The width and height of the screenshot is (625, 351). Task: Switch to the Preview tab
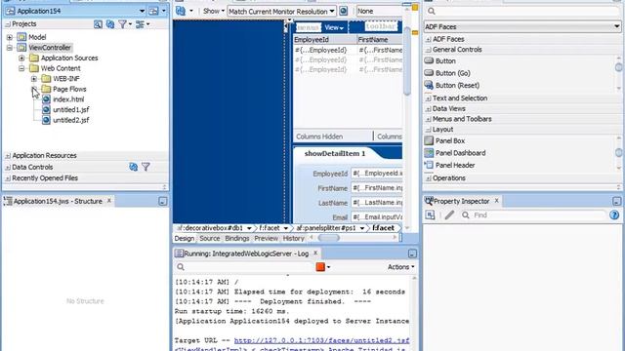click(266, 238)
